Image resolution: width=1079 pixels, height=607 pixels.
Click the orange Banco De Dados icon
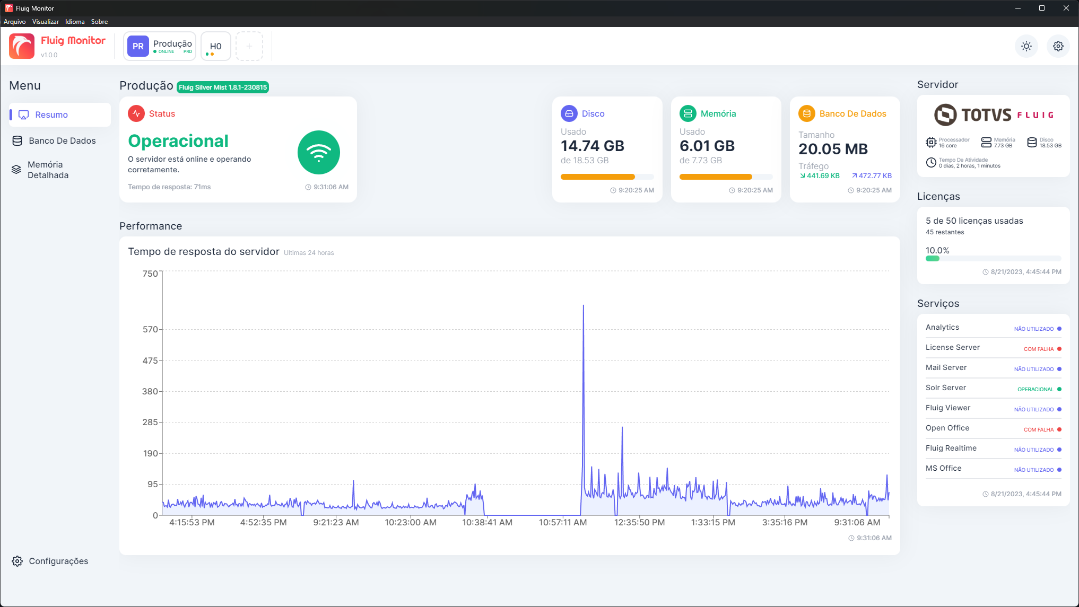tap(806, 113)
